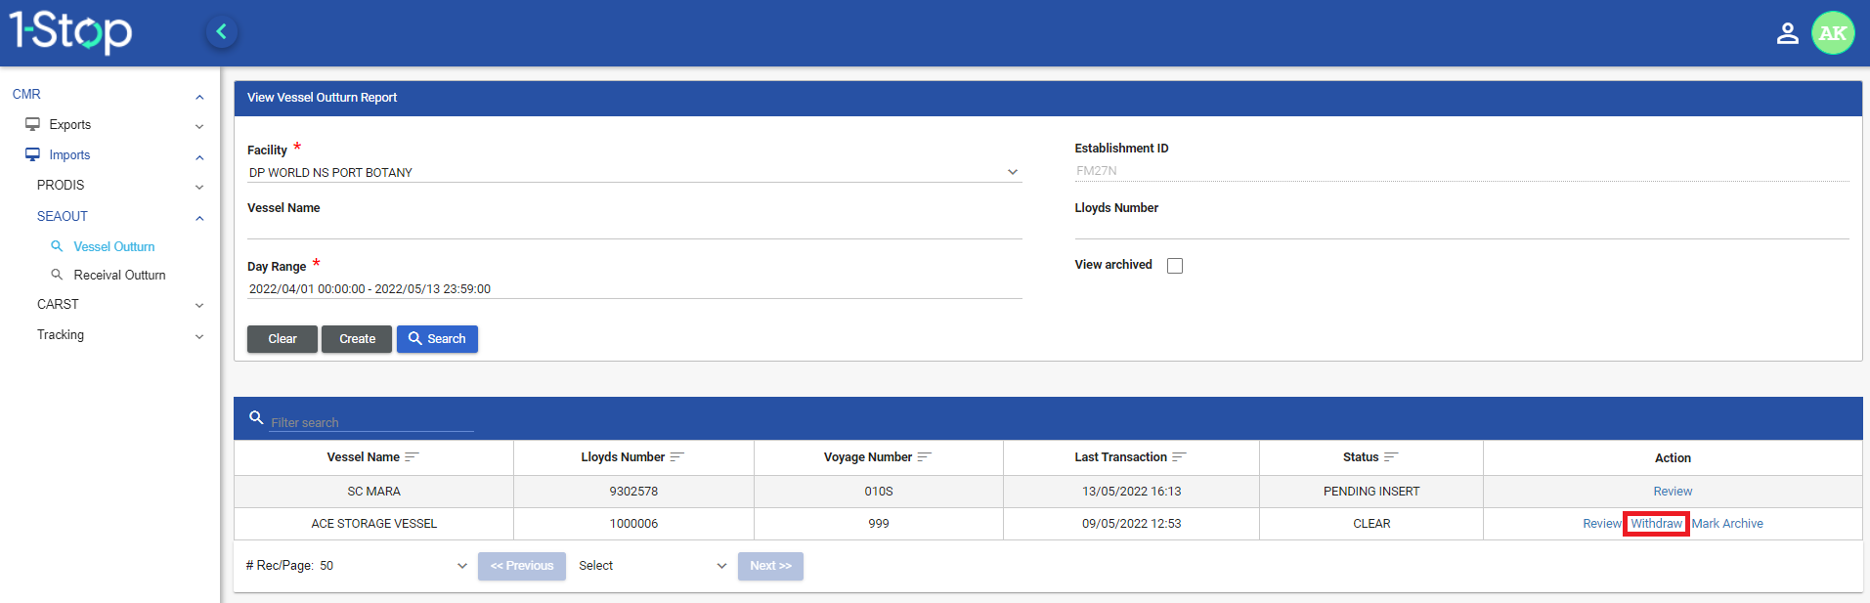Sort by Last Transaction column icon
The height and width of the screenshot is (603, 1870).
click(1179, 457)
